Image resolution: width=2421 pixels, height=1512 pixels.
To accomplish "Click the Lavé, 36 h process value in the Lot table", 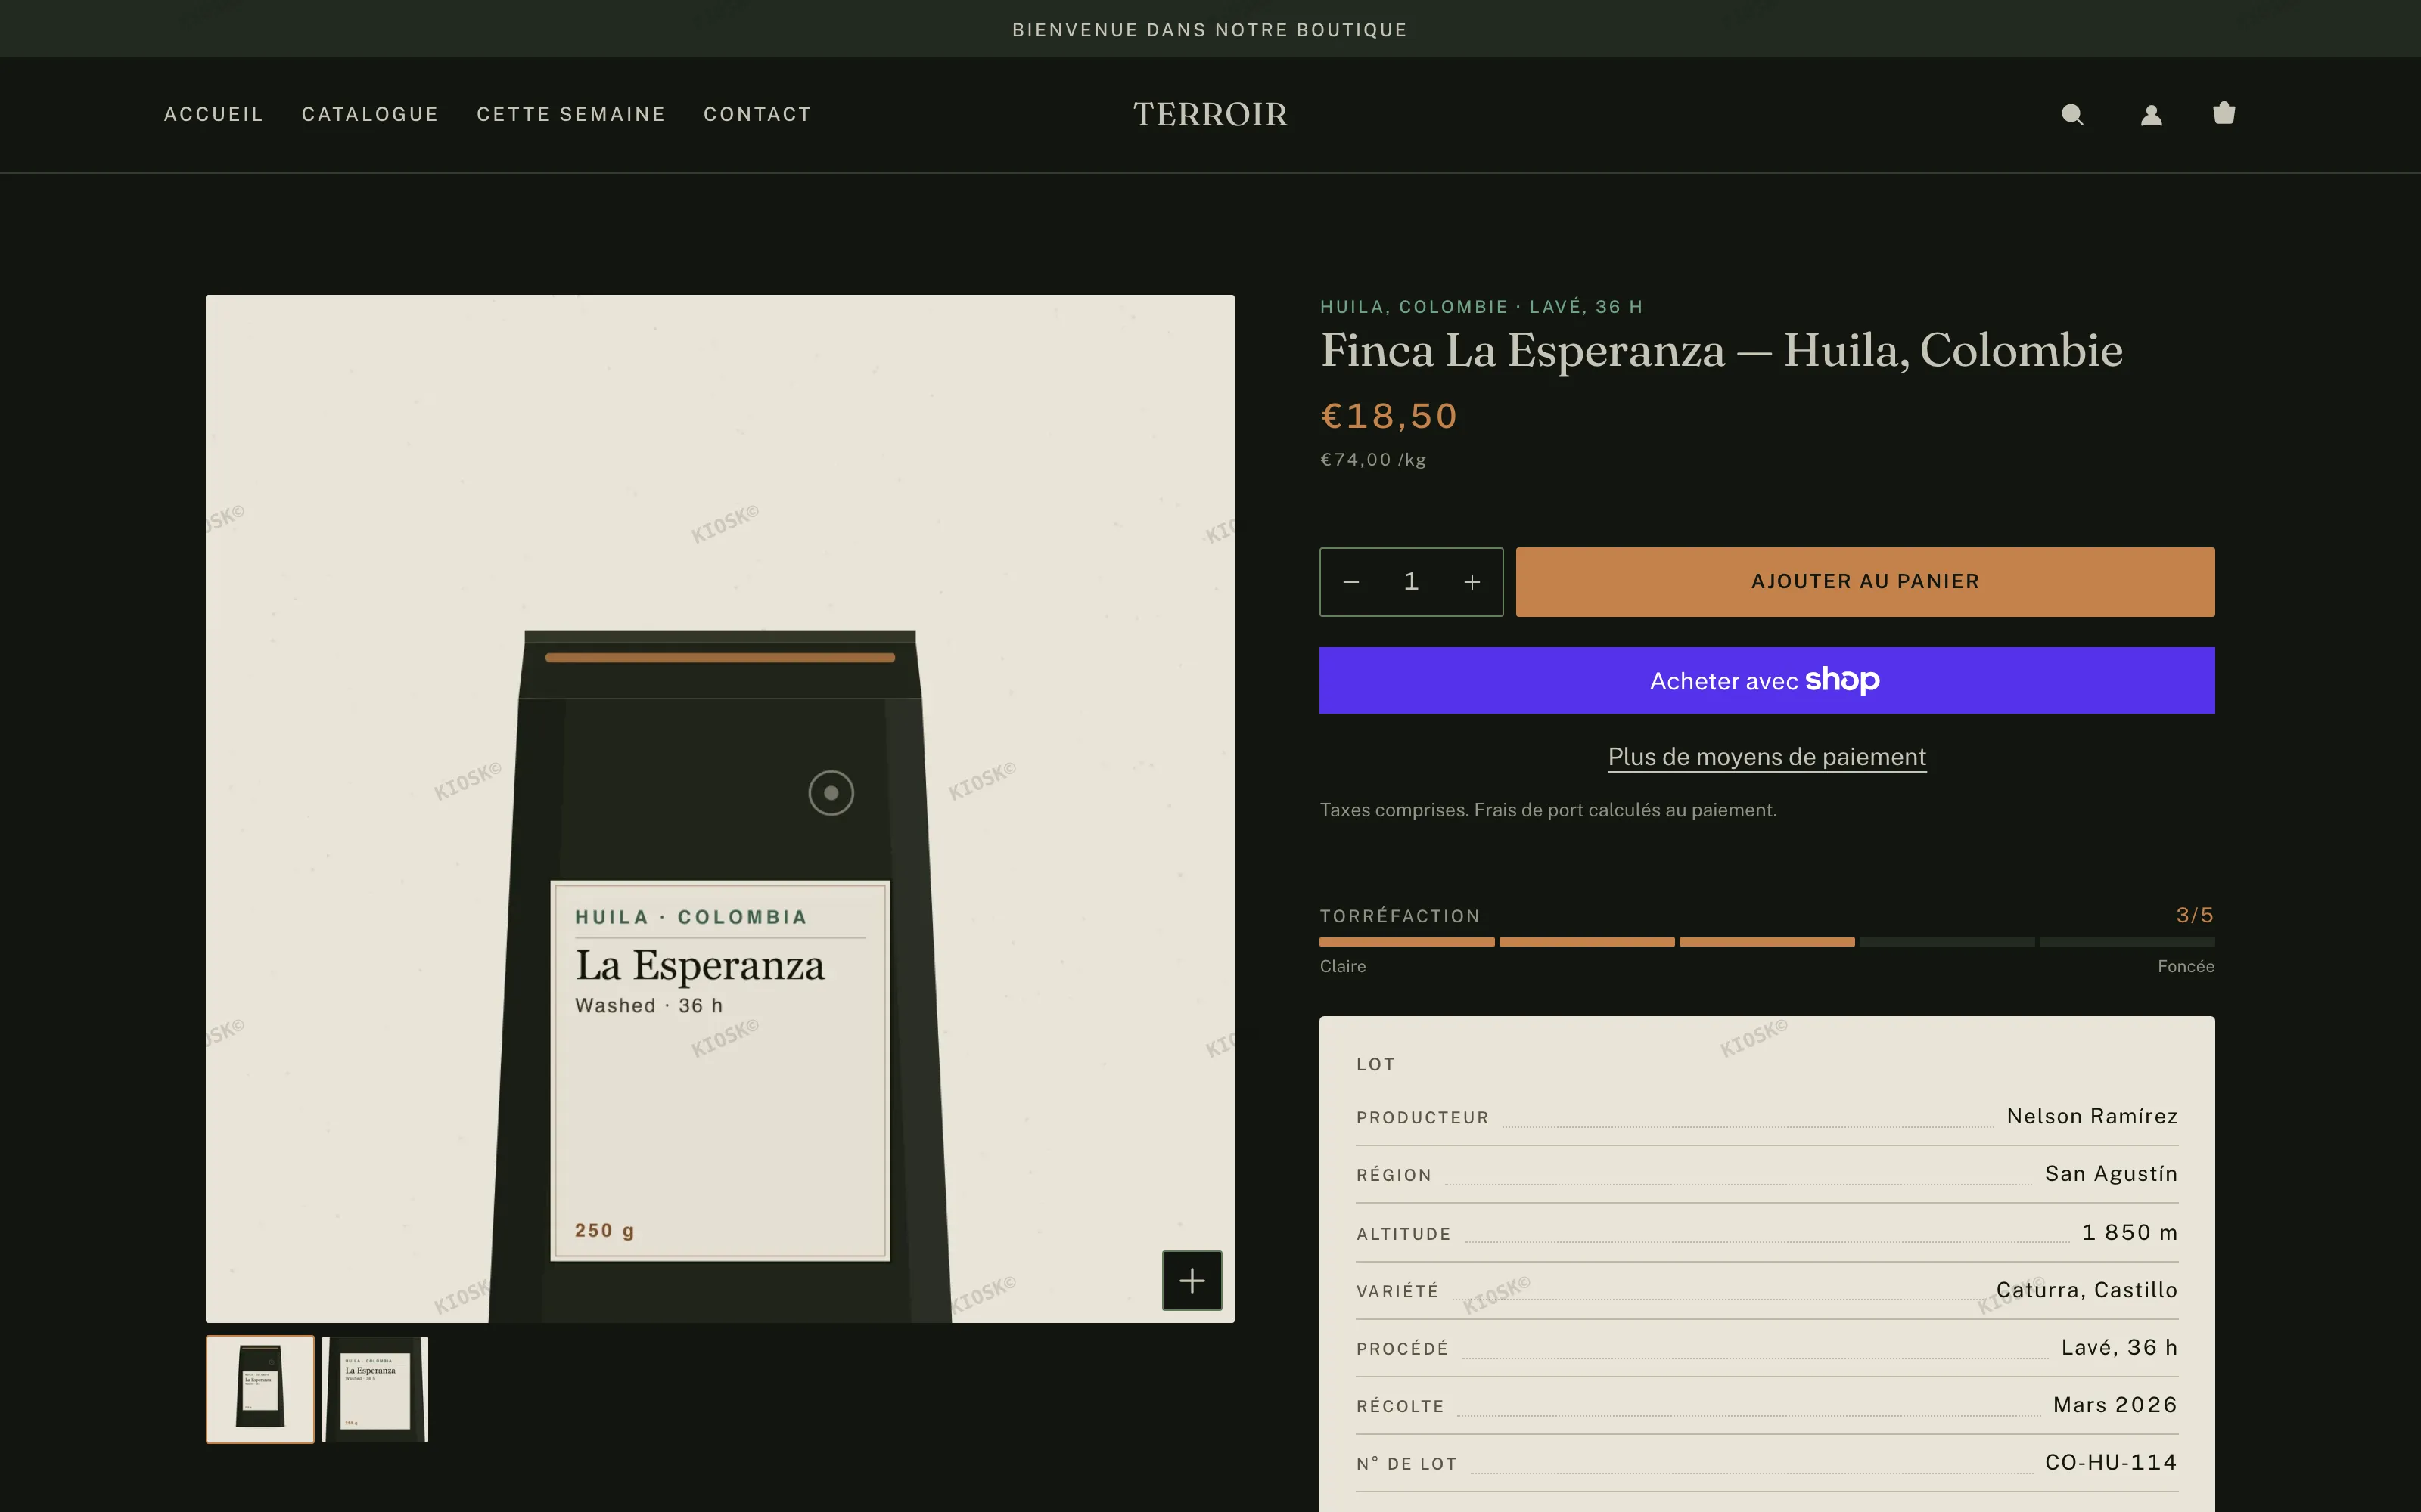I will [2119, 1348].
